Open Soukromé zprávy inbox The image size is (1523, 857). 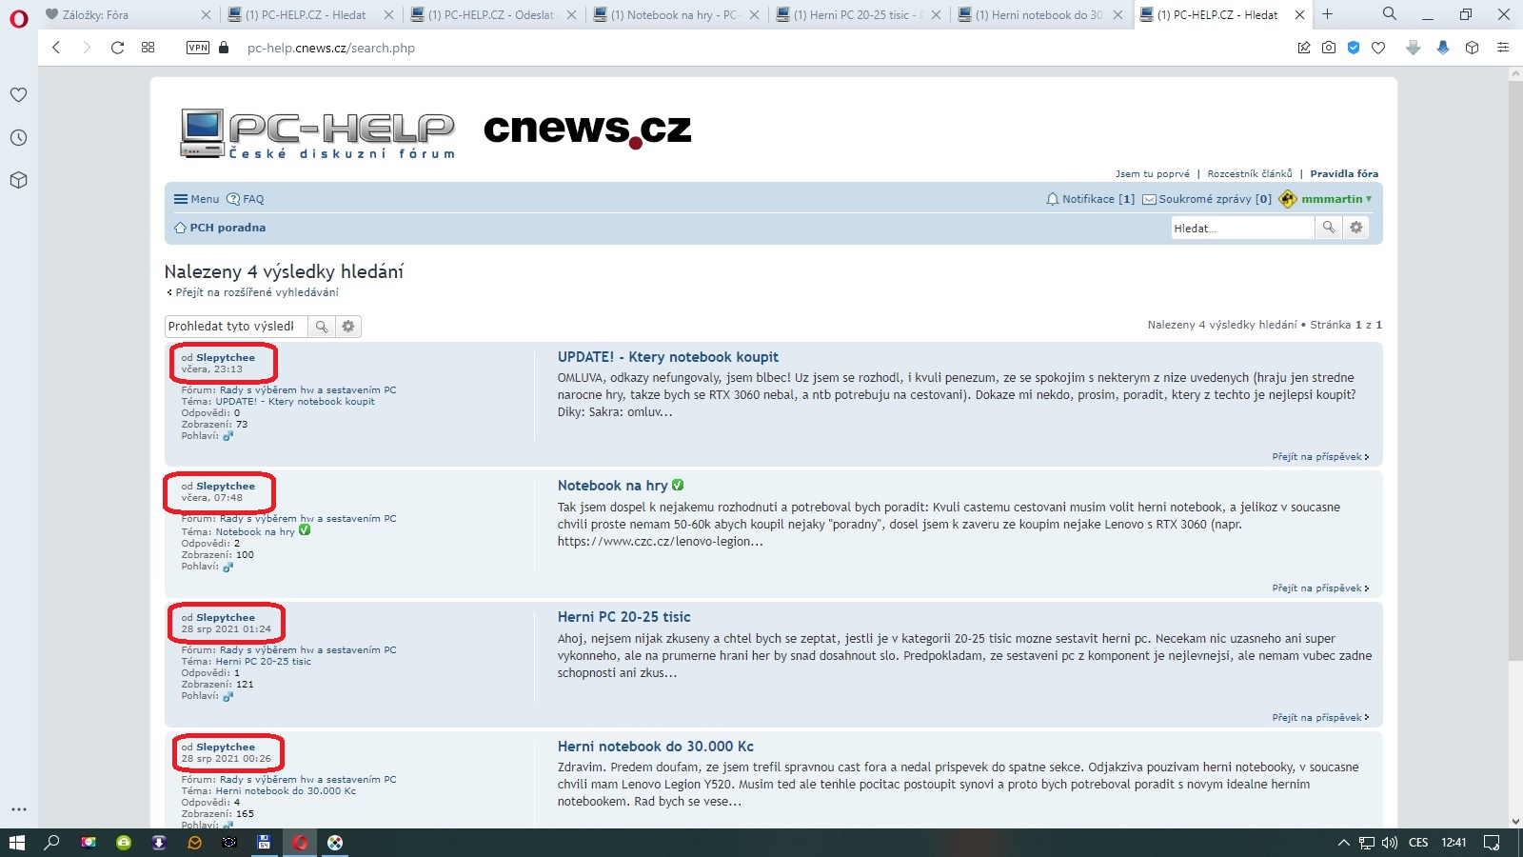pyautogui.click(x=1207, y=199)
